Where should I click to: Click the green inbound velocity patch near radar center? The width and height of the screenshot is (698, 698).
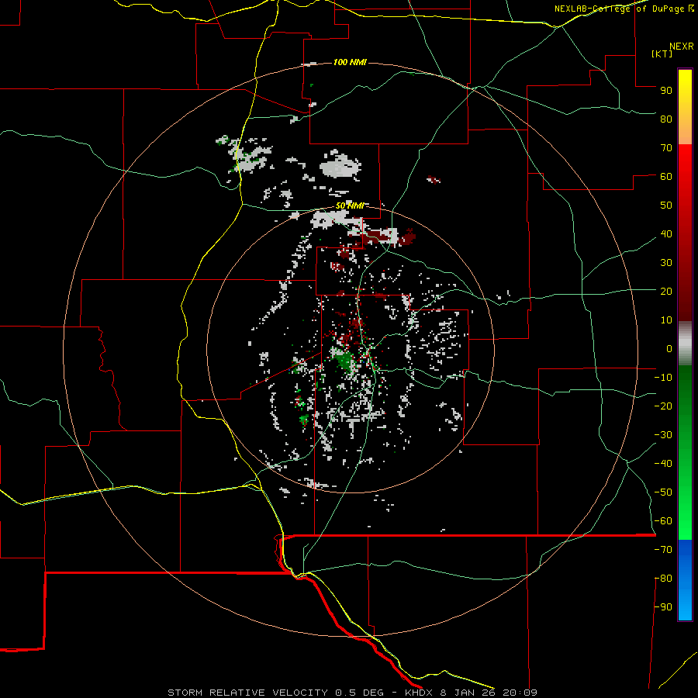pos(344,361)
